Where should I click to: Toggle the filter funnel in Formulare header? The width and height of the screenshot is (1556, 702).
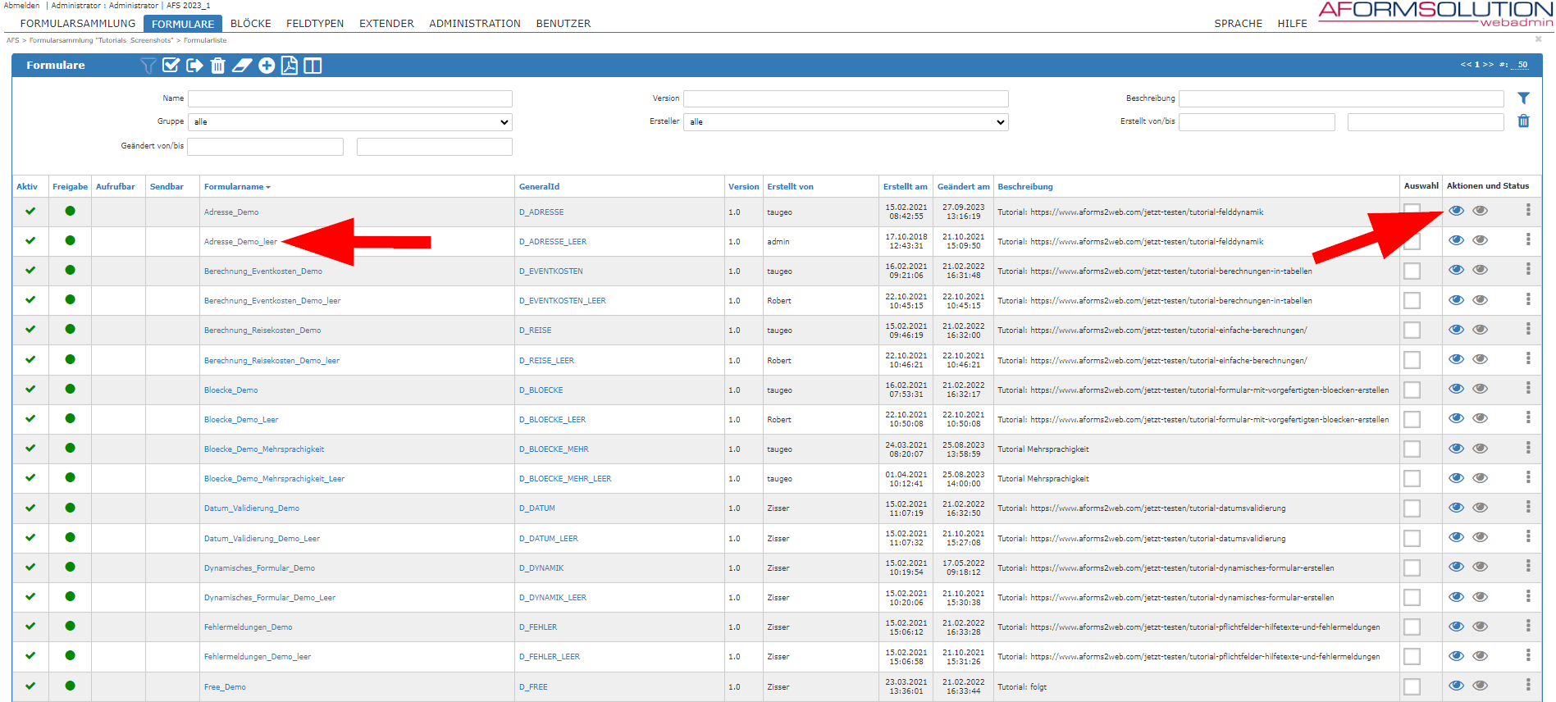[x=148, y=66]
